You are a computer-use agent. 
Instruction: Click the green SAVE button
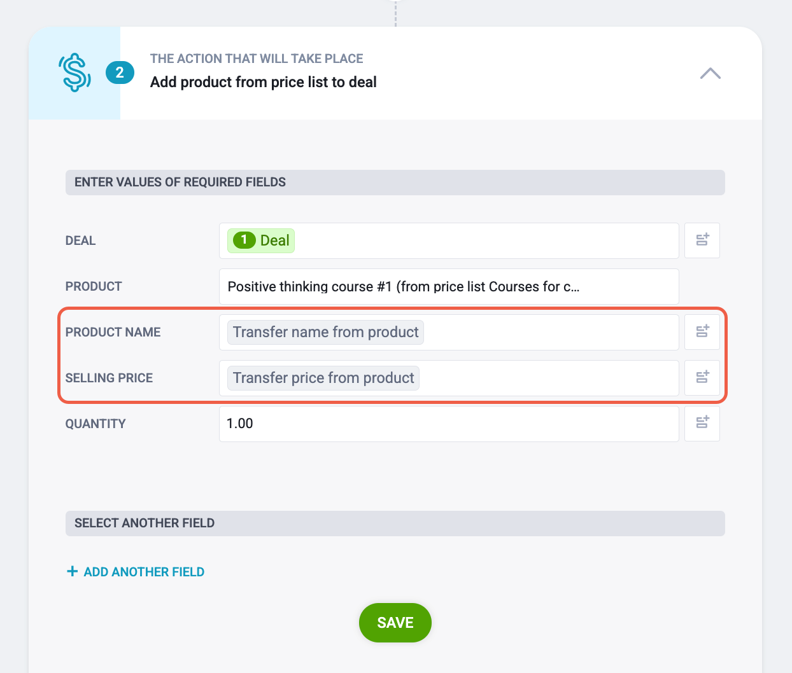pos(395,623)
